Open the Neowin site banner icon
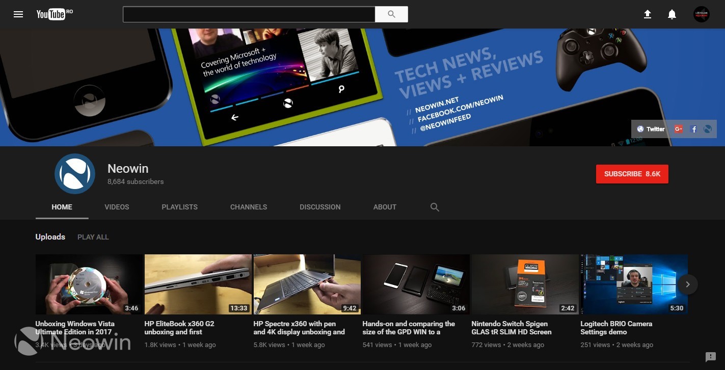725x370 pixels. coord(708,129)
